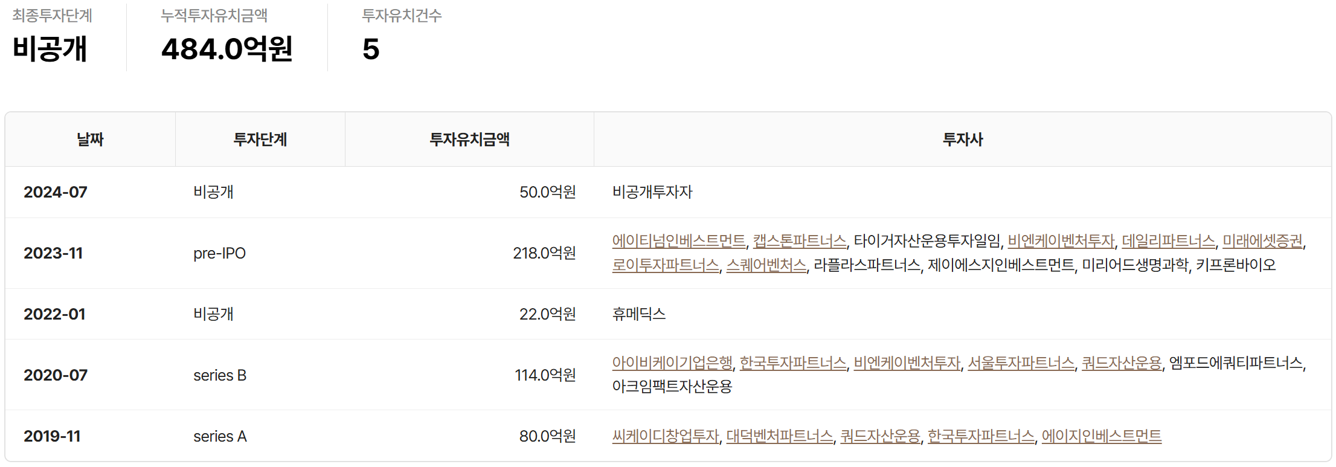1336x467 pixels.
Task: Click the 투자단계 column header
Action: click(x=260, y=140)
